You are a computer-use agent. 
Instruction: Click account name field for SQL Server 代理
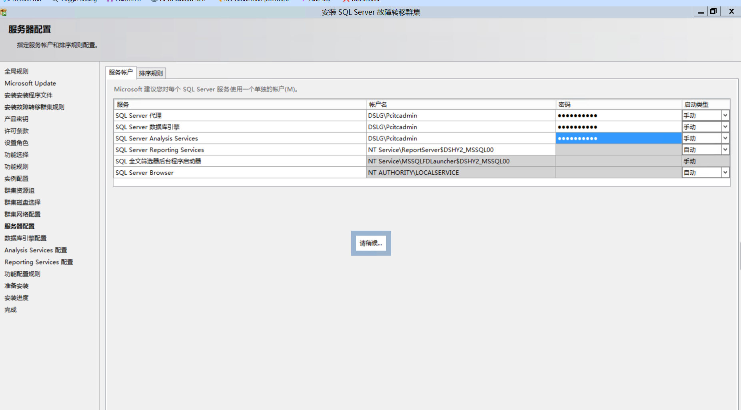(x=461, y=116)
